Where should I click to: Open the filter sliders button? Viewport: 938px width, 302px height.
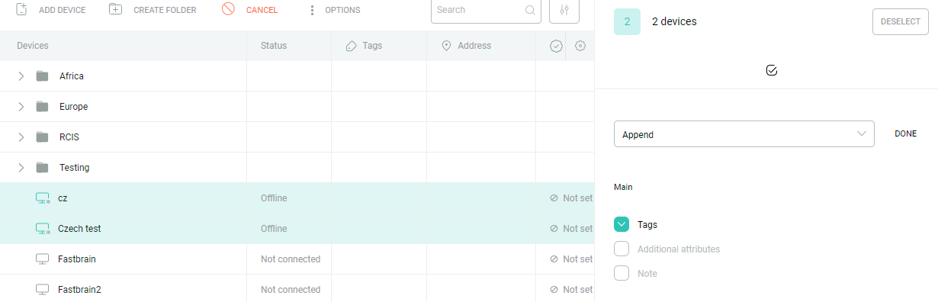tap(564, 11)
